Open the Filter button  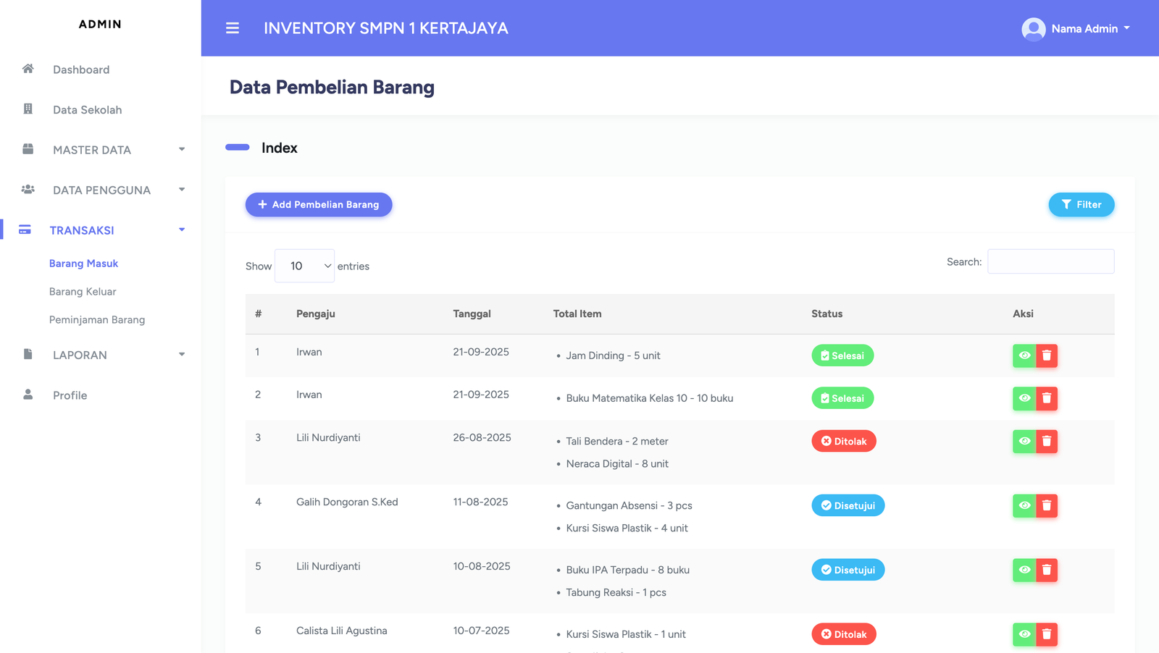coord(1081,205)
